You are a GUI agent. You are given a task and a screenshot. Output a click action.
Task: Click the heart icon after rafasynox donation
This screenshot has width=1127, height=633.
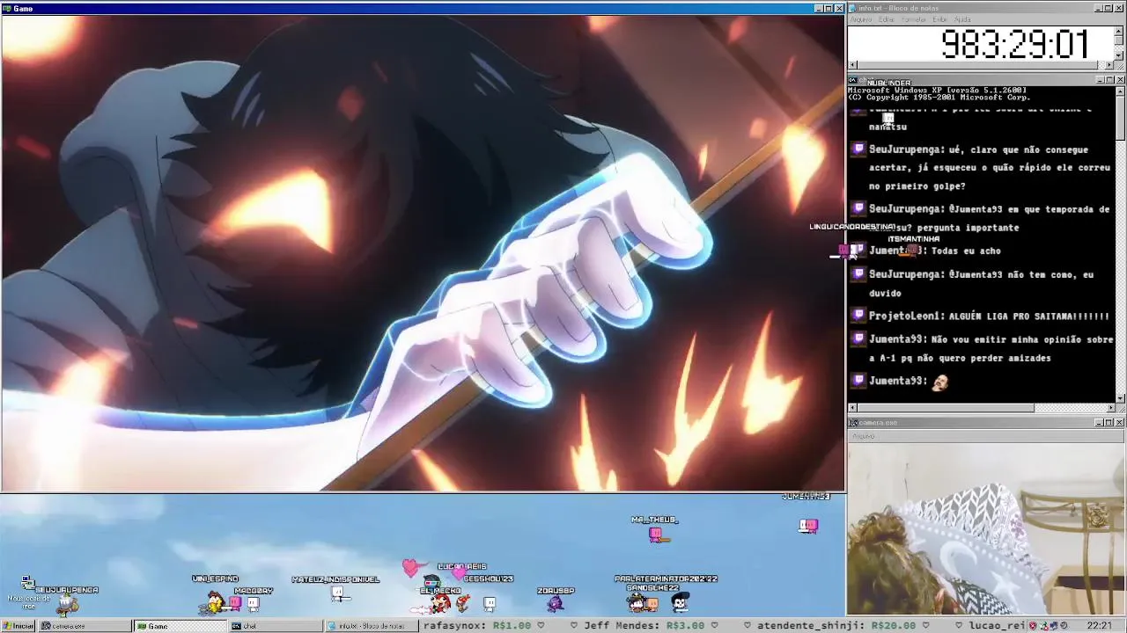[x=541, y=626]
